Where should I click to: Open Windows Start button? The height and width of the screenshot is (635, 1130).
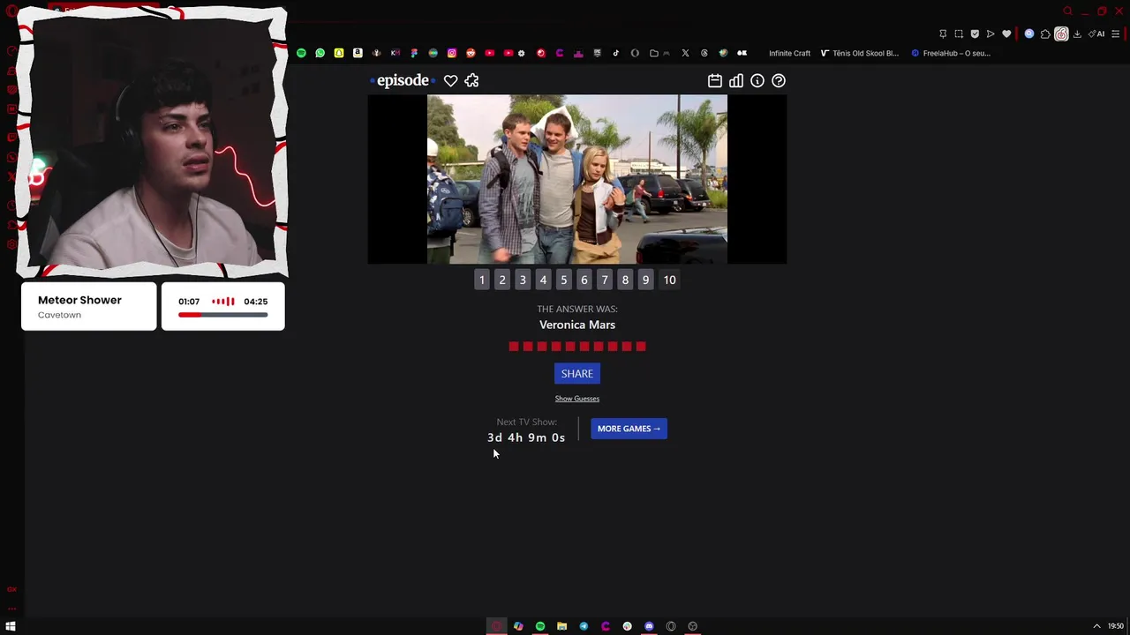tap(11, 626)
